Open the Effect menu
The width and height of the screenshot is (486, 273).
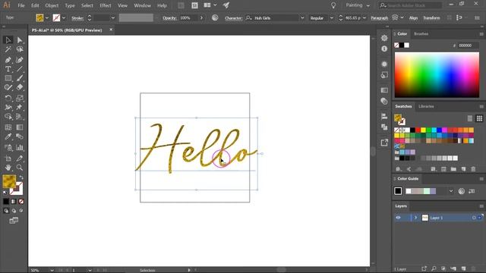[x=105, y=5]
